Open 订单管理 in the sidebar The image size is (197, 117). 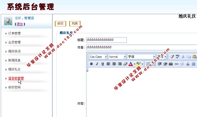tap(14, 33)
